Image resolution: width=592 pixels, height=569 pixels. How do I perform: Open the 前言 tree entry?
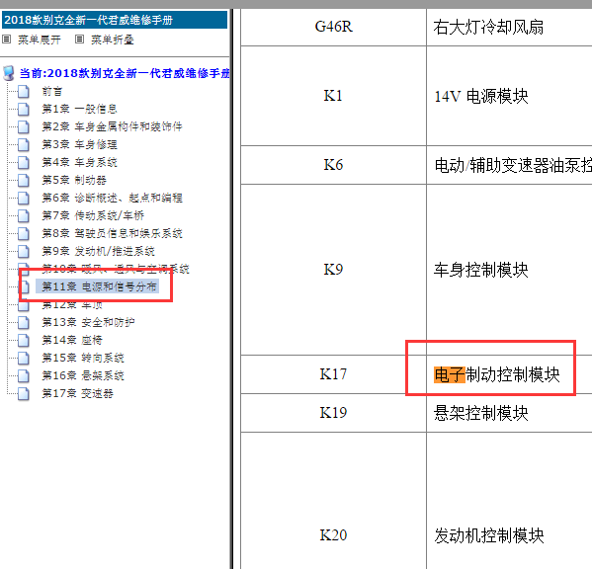52,91
